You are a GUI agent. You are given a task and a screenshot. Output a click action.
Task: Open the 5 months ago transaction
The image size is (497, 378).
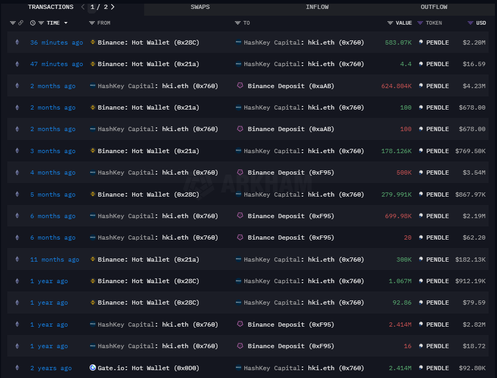52,195
